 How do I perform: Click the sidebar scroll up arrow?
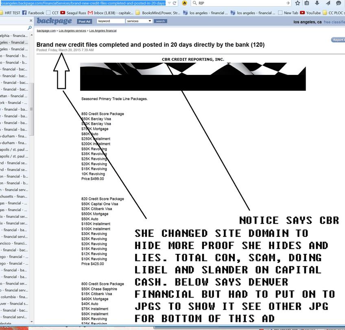click(32, 35)
